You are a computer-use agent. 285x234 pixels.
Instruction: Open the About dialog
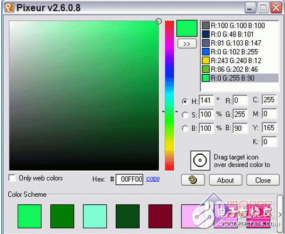click(225, 180)
